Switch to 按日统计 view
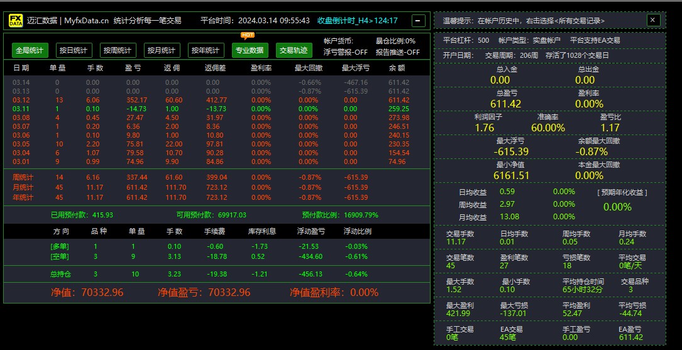 (74, 50)
